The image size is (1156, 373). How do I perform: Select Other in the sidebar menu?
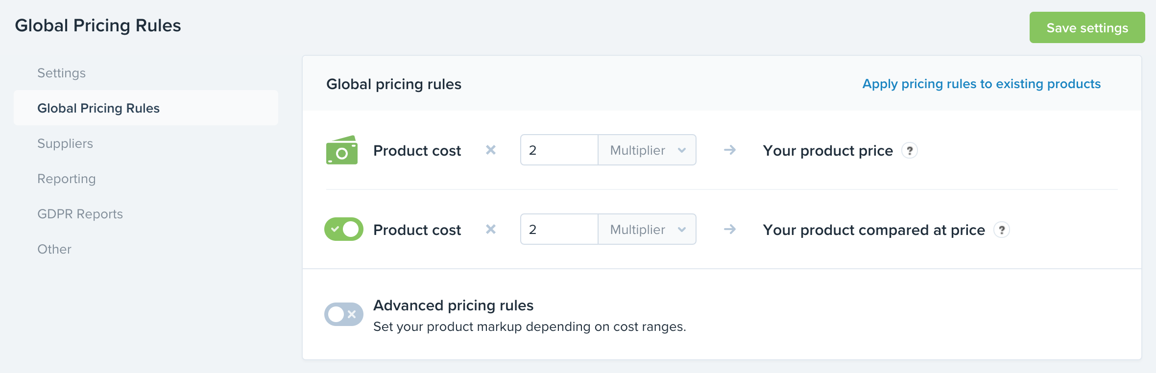tap(54, 249)
